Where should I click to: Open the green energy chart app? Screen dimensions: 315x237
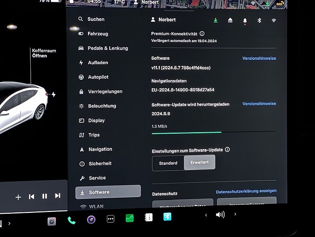pos(130,218)
